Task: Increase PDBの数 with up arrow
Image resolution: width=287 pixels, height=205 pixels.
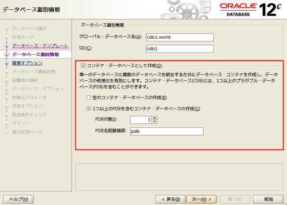Action: [155, 118]
